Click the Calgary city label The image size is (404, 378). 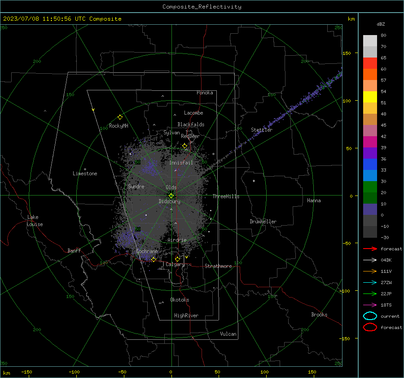(x=175, y=264)
